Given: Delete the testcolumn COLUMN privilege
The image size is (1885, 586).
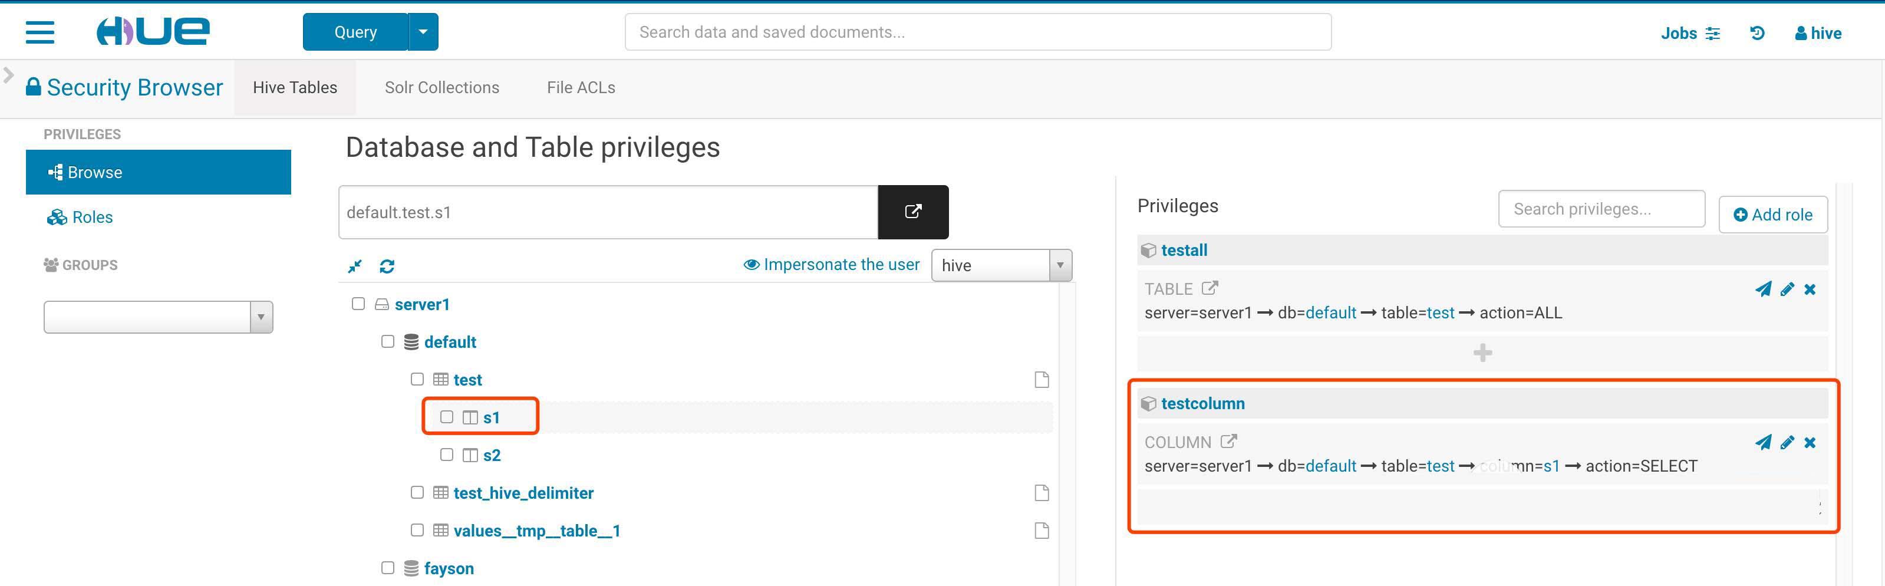Looking at the screenshot, I should point(1810,443).
